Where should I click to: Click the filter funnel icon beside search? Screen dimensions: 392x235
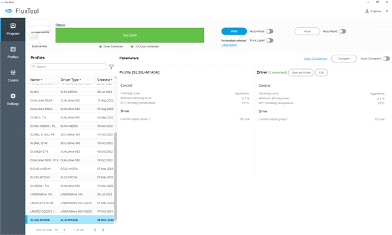[112, 67]
